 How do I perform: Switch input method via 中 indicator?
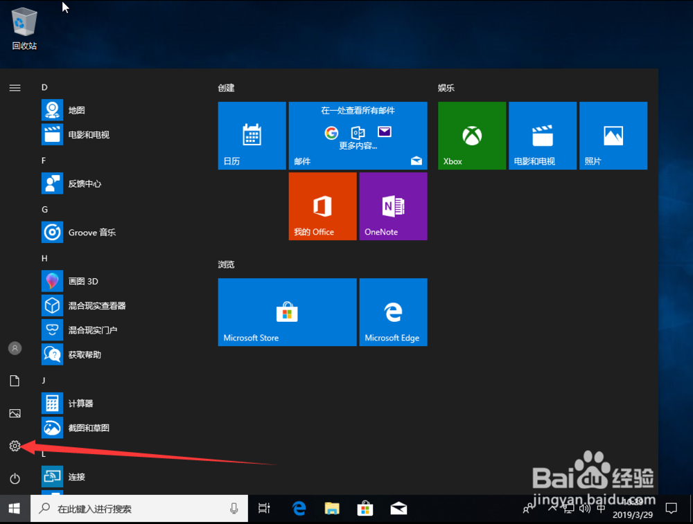[x=601, y=509]
